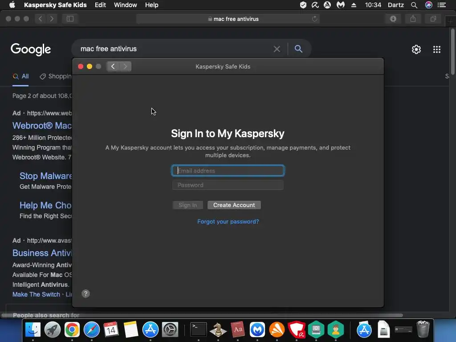
Task: Open Calendar showing 14 in Dock
Action: pos(111,330)
